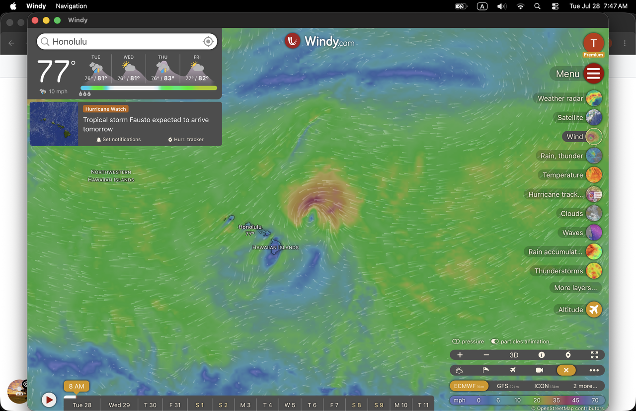Jump to F 31 on timeline
This screenshot has width=636, height=411.
click(175, 405)
